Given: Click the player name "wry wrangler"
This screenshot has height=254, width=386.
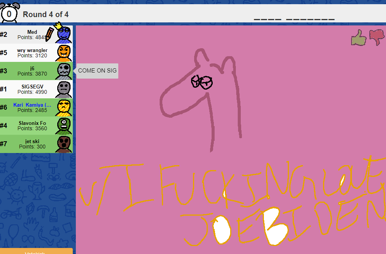Looking at the screenshot, I should click(32, 50).
